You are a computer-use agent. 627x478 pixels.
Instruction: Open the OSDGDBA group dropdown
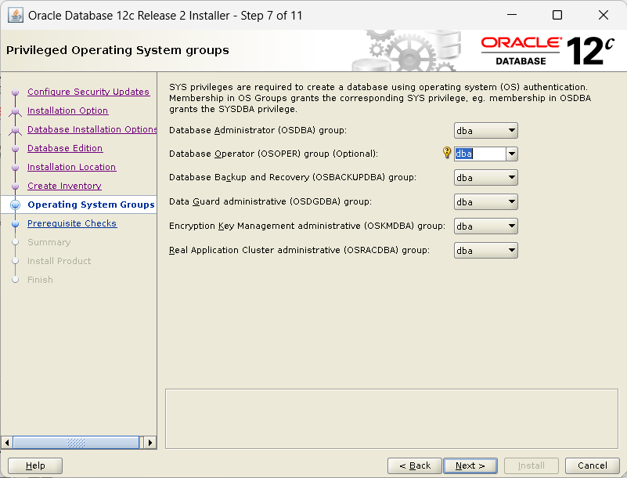pyautogui.click(x=486, y=201)
